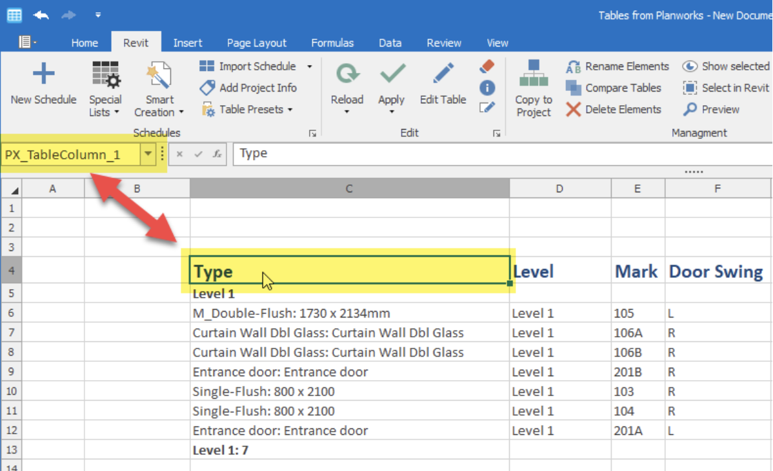Click the Name Box field PX_TableColumn_1
Image resolution: width=773 pixels, height=471 pixels.
click(71, 154)
